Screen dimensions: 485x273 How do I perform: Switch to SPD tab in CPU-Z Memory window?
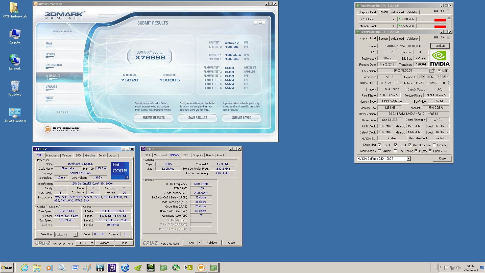186,155
